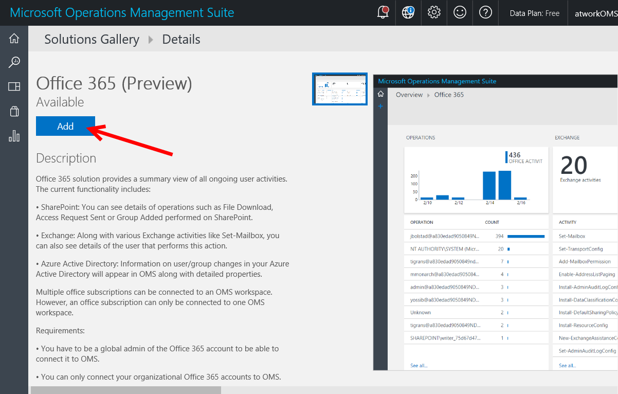Screen dimensions: 618x394
Task: Click the large Office 365 dashboard screenshot
Action: pyautogui.click(x=495, y=221)
